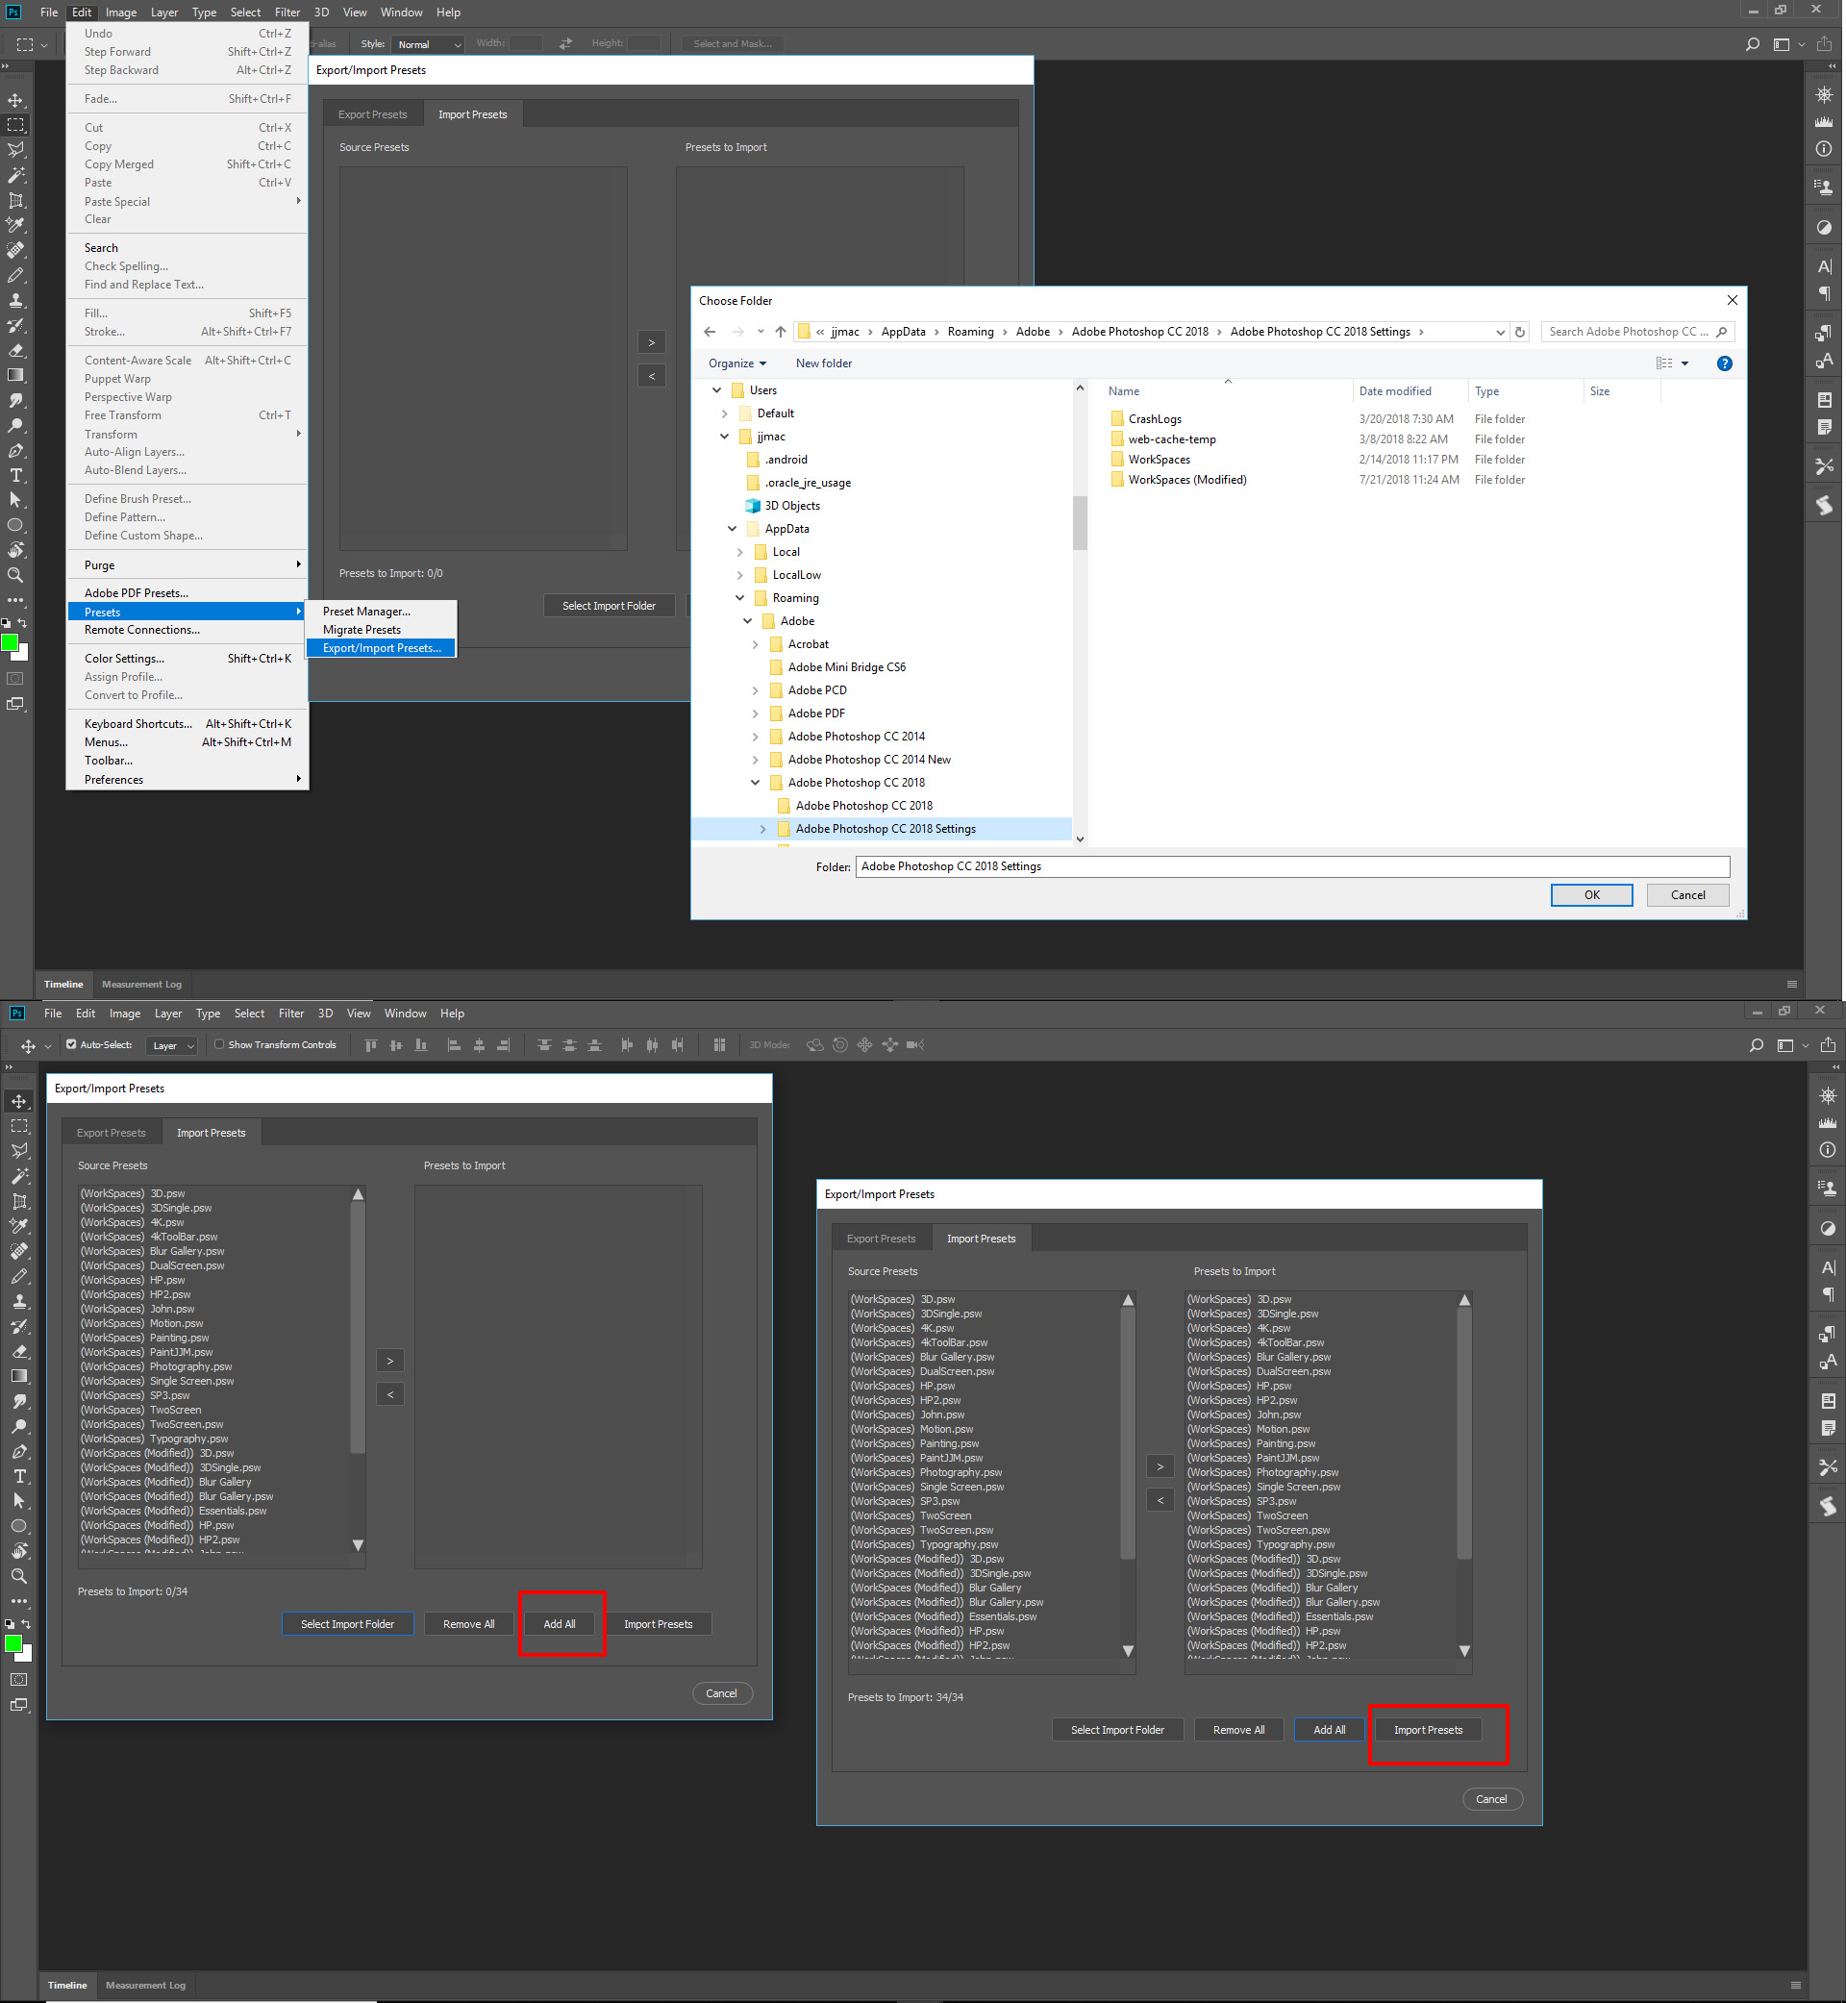Open Help icon in Choose Folder dialog
1846x2003 pixels.
click(x=1724, y=363)
